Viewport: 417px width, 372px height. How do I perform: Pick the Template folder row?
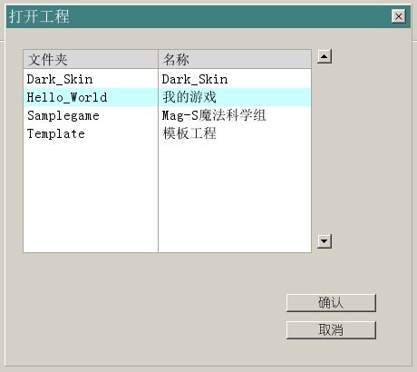pyautogui.click(x=91, y=133)
